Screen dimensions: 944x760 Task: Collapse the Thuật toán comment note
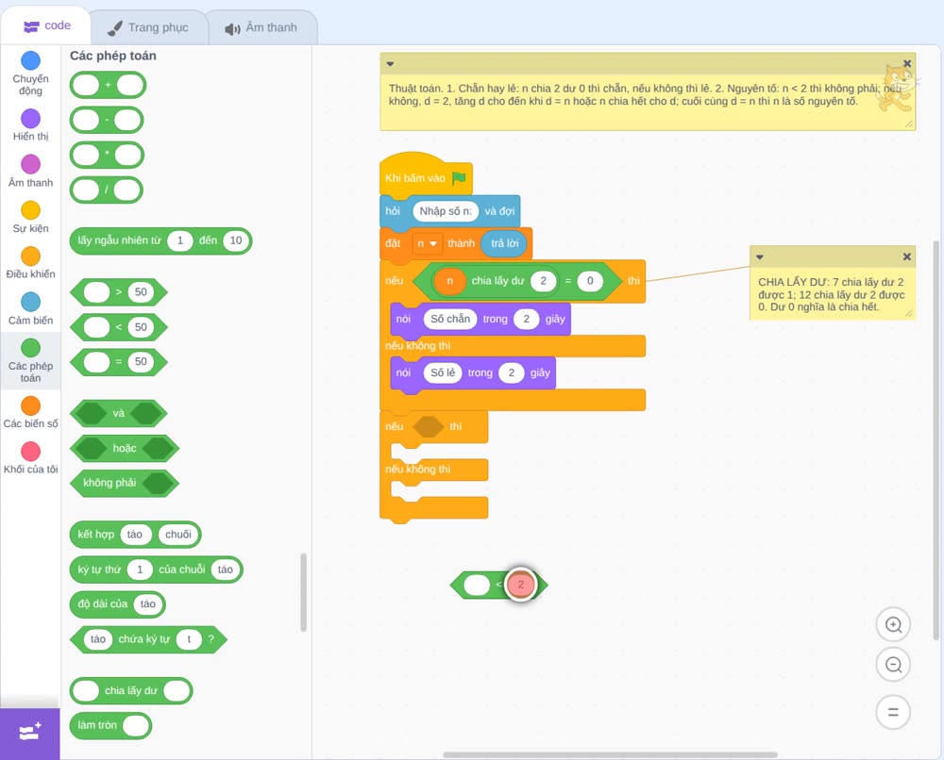point(390,64)
